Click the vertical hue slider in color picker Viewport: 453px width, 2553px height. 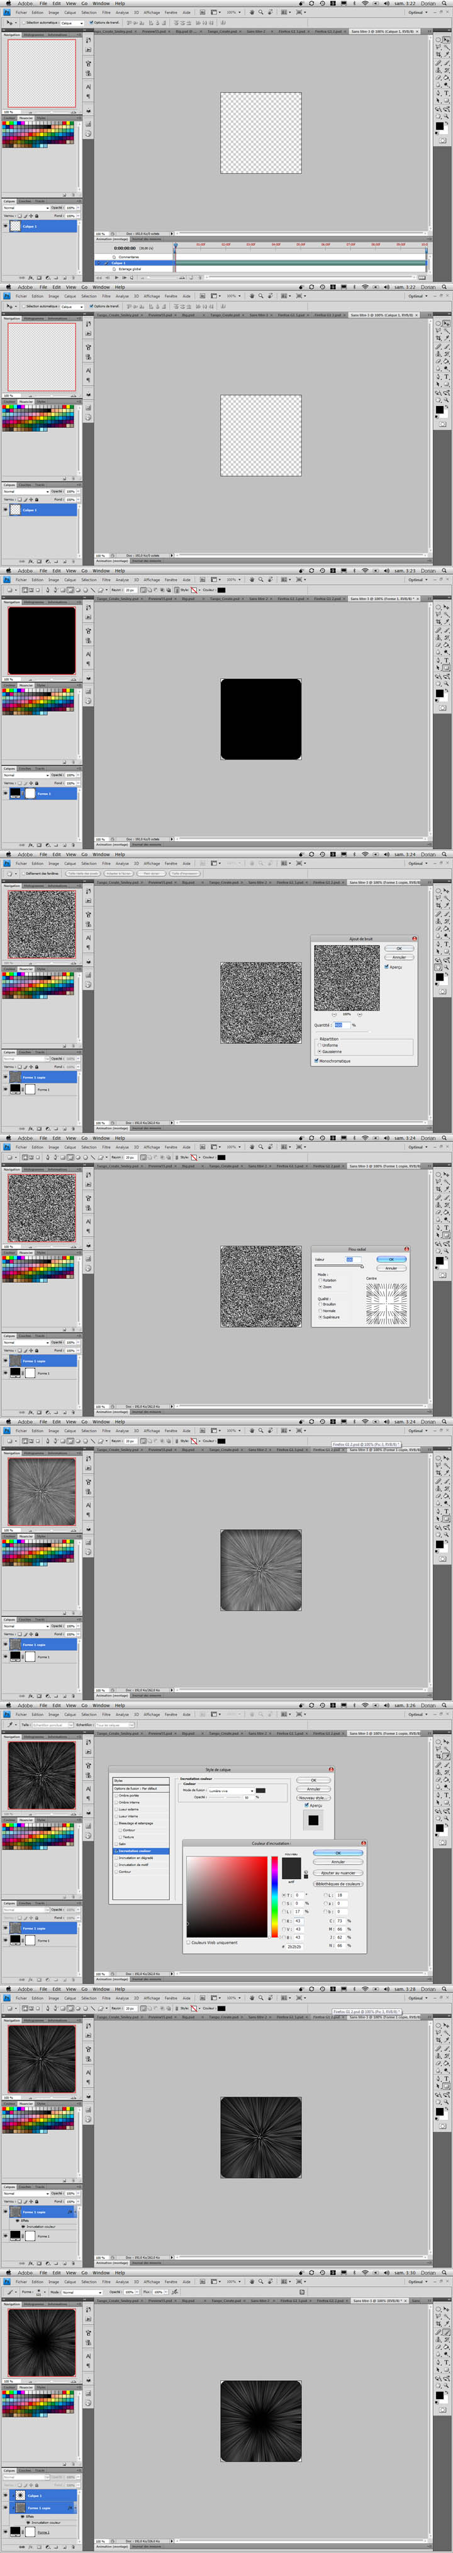(275, 1897)
